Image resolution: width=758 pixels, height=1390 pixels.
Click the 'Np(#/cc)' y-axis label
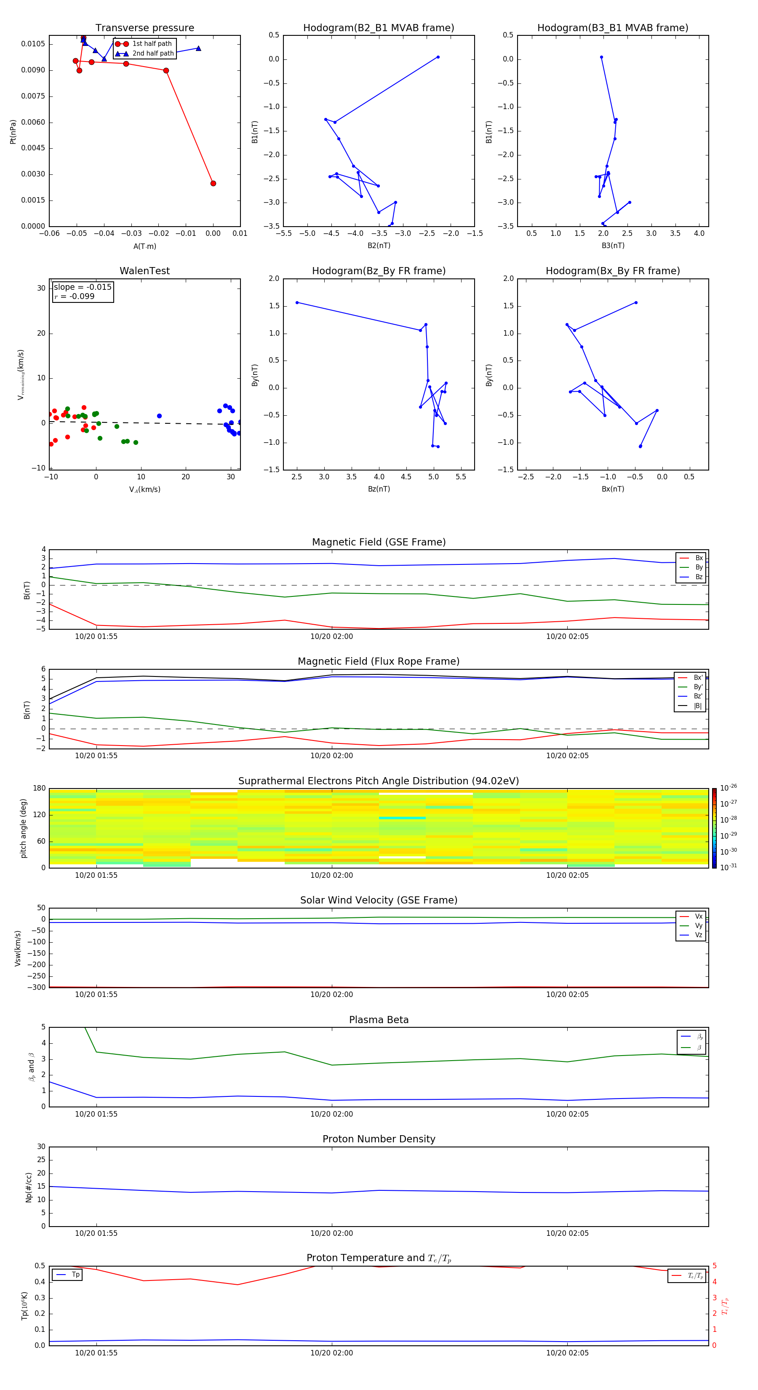click(29, 1187)
